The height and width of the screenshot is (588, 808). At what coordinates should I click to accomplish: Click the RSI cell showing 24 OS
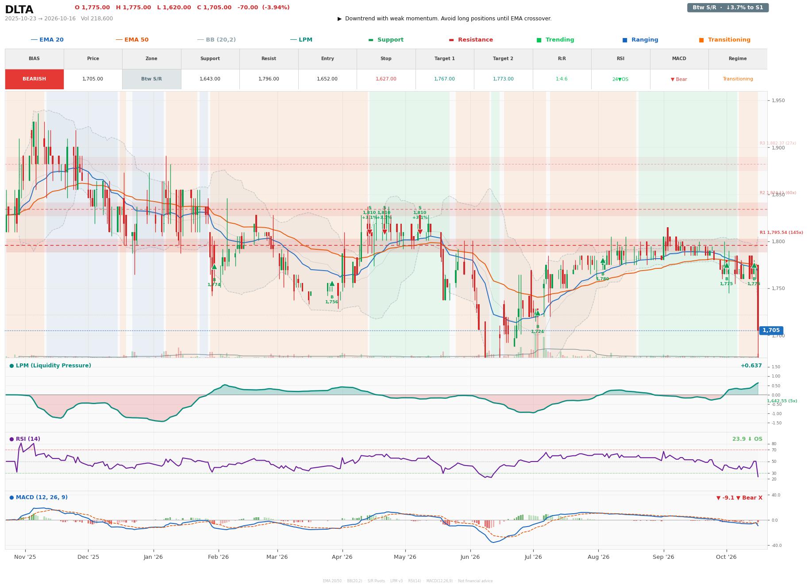pos(620,79)
